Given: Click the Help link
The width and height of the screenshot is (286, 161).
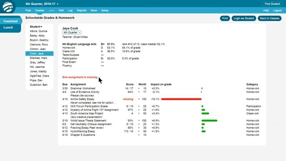Looking at the screenshot, I should pyautogui.click(x=266, y=10).
